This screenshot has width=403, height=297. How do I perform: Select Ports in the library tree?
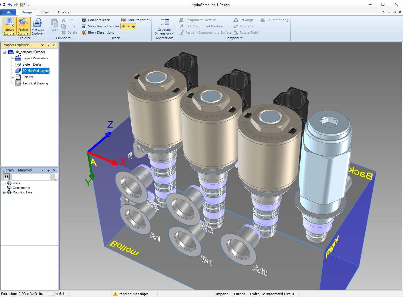16,183
